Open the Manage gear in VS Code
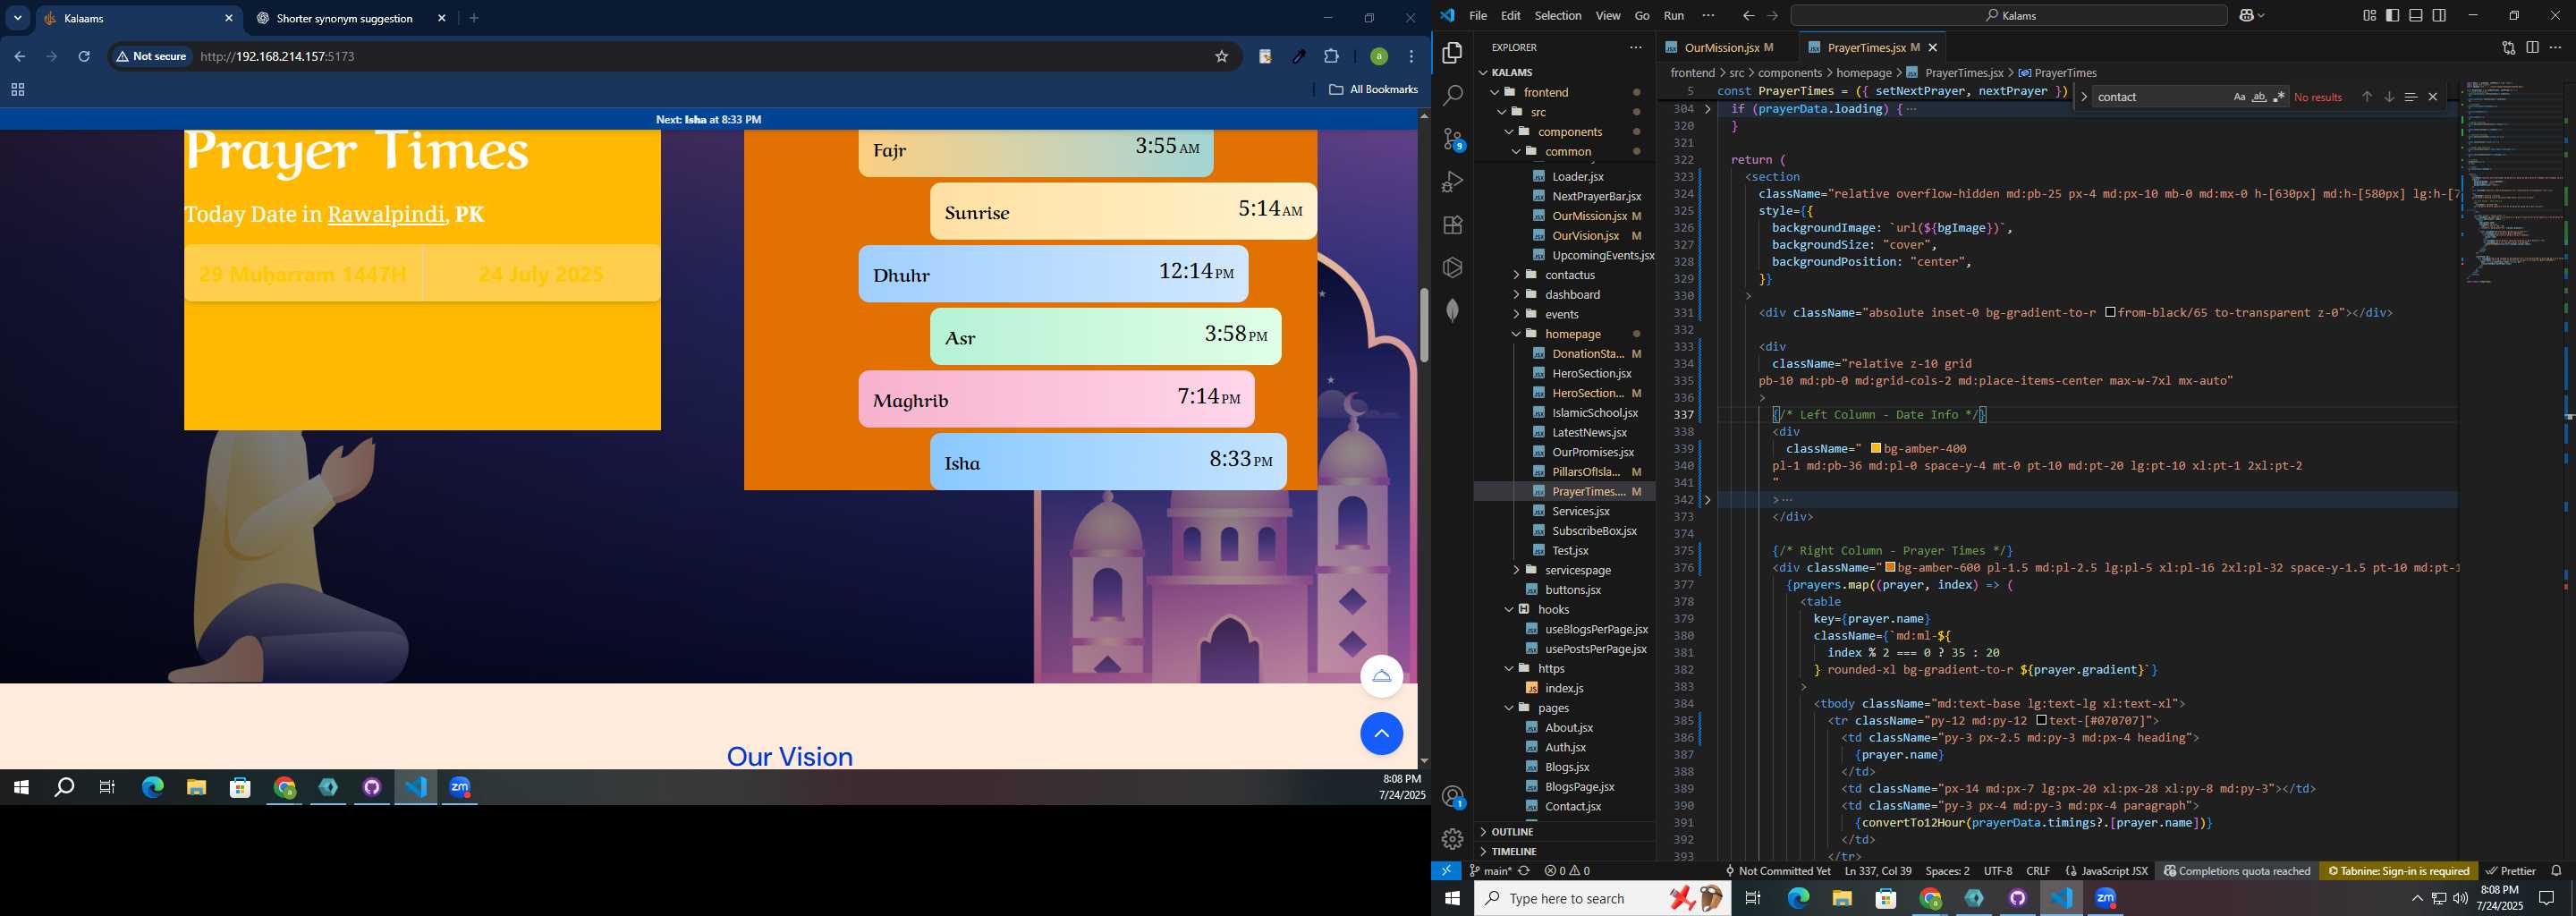Viewport: 2576px width, 916px height. pos(1452,839)
